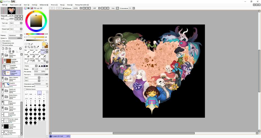Pick the lasso selection tool
Image resolution: width=261 pixels, height=138 pixels.
pyautogui.click(x=29, y=44)
